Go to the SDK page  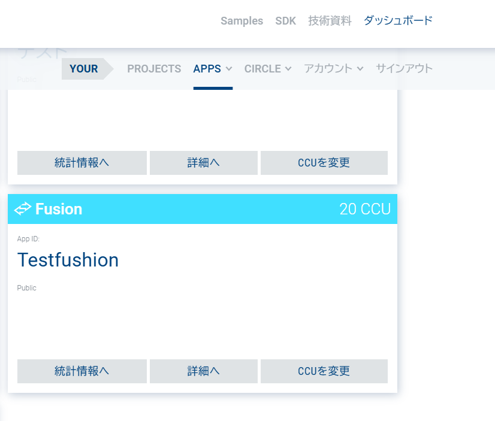285,21
